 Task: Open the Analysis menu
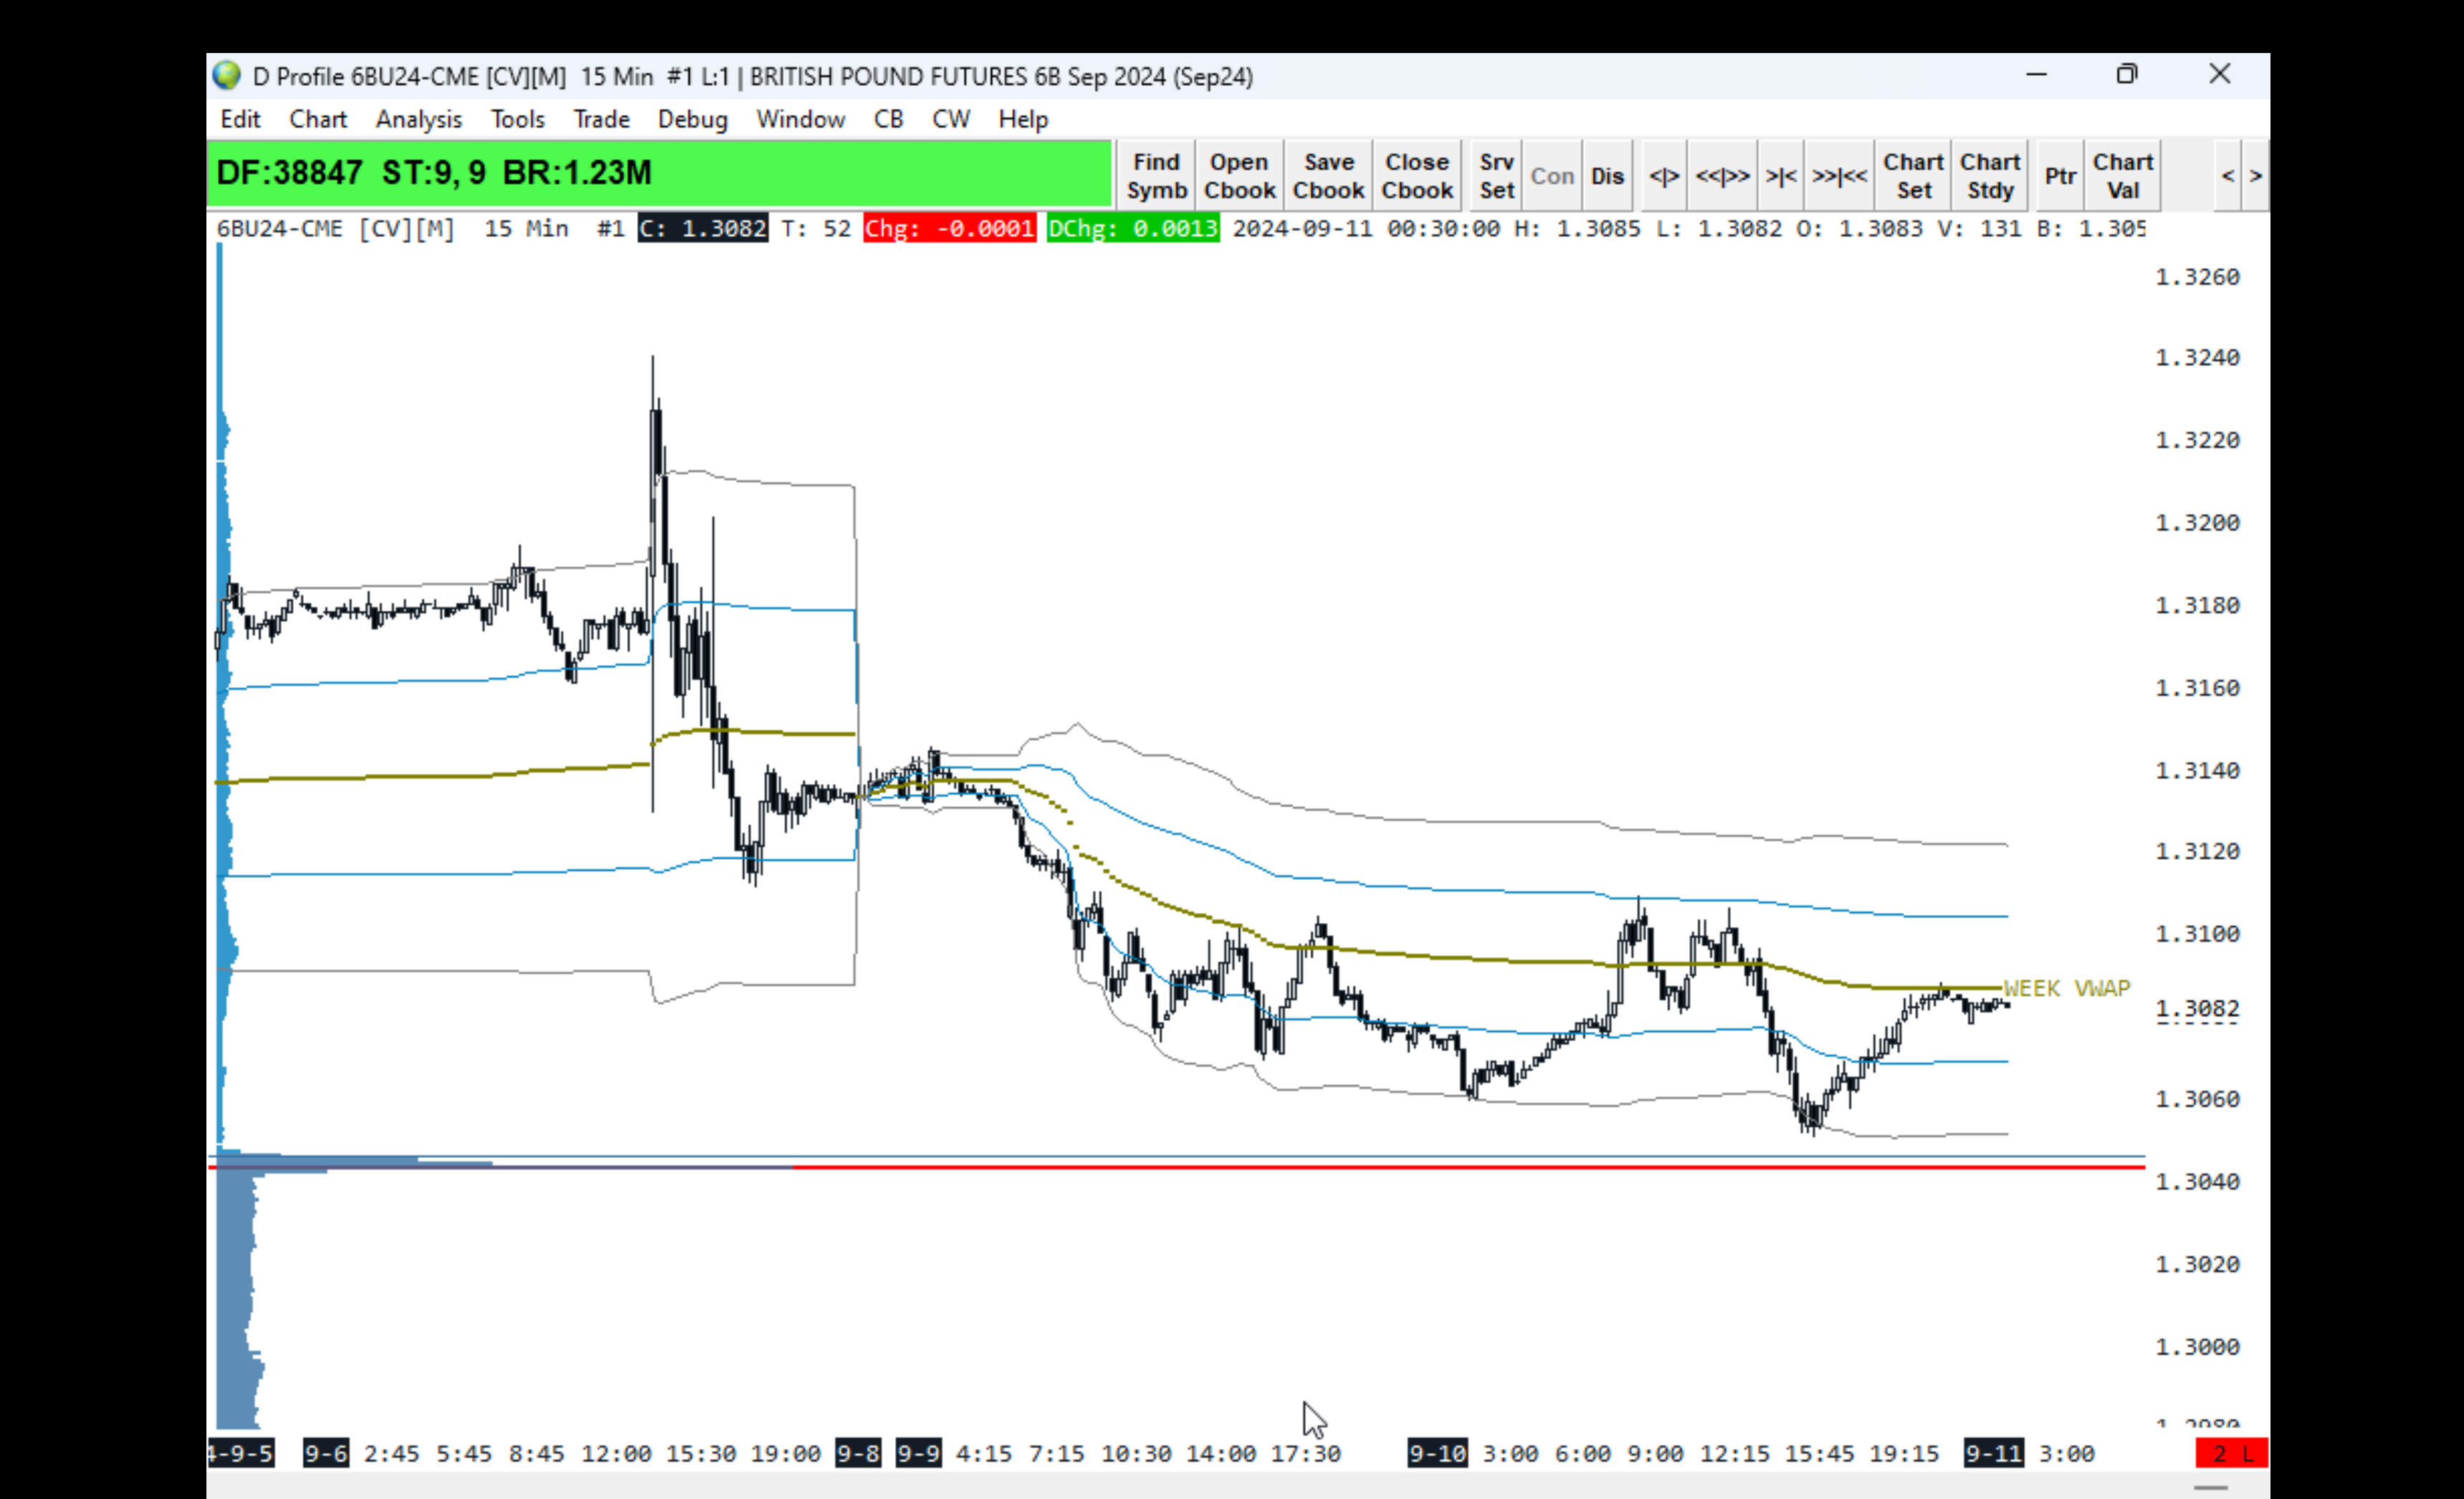(418, 119)
